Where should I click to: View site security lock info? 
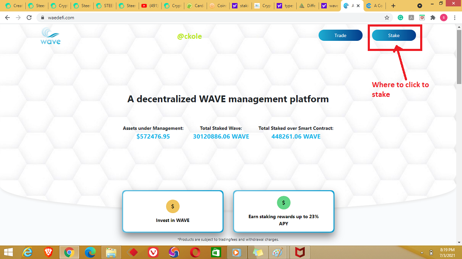[x=42, y=18]
